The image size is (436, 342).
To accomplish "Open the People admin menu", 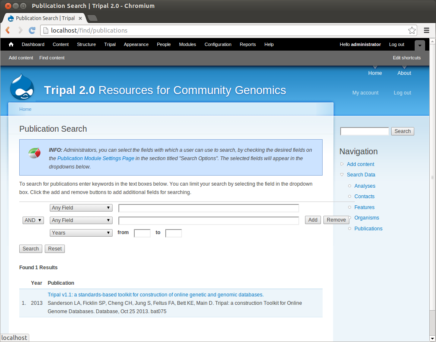I will [x=164, y=44].
